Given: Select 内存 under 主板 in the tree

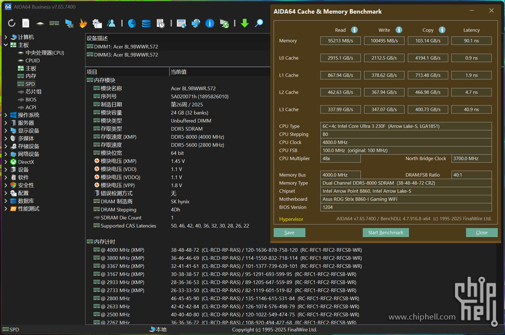Looking at the screenshot, I should [31, 76].
